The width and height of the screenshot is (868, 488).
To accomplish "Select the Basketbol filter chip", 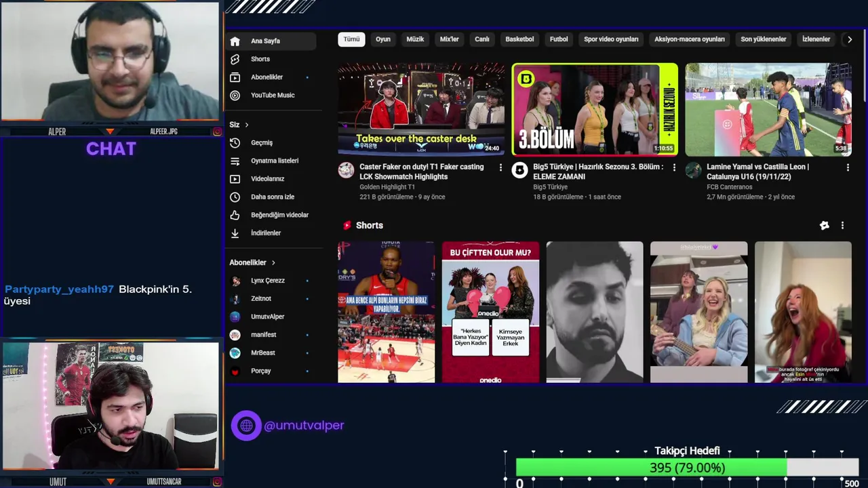I will point(519,39).
